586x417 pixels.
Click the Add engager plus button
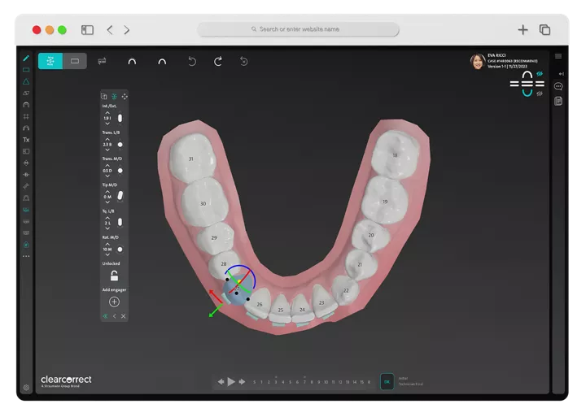[x=114, y=302]
